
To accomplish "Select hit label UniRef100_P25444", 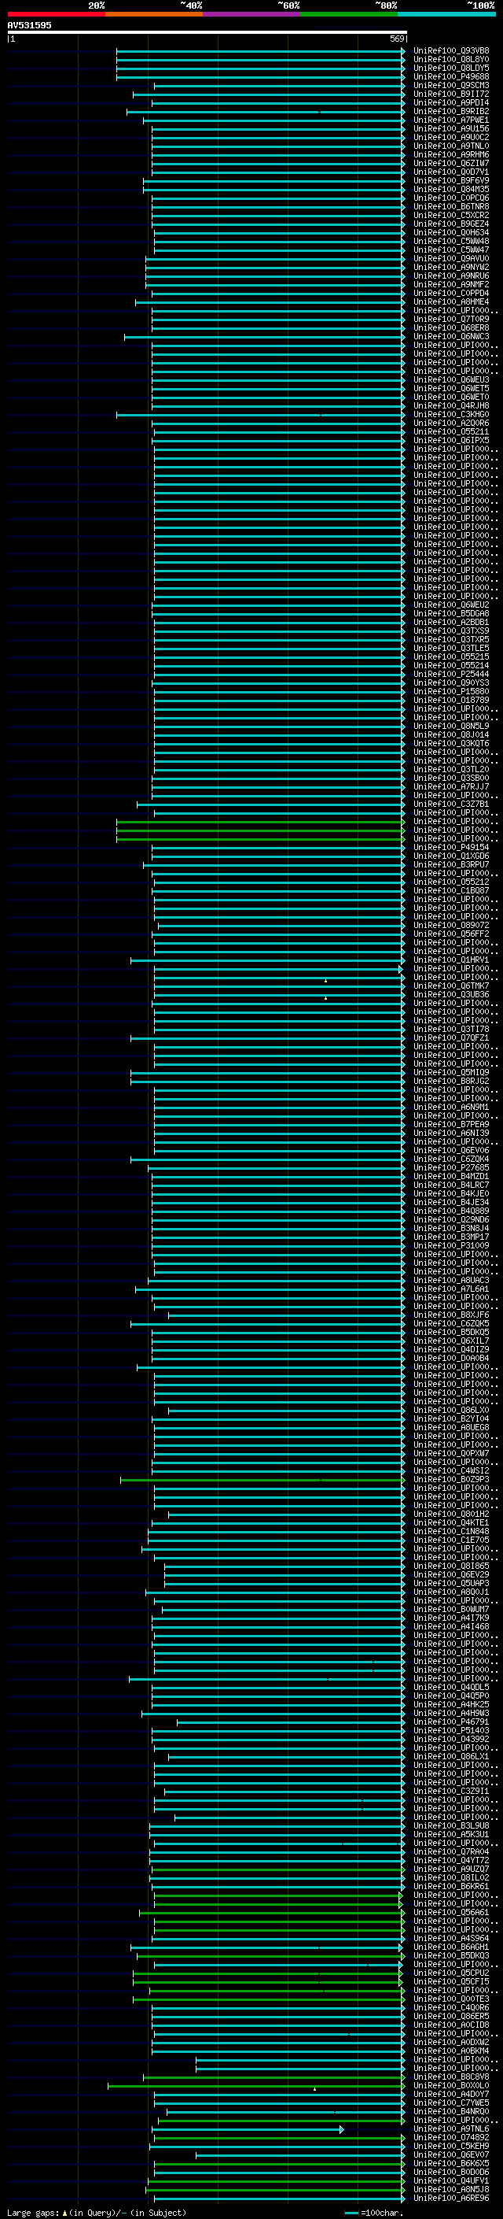I will [x=450, y=675].
